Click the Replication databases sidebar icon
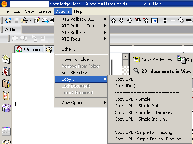Screen dimensions: 193x144 pyautogui.click(x=6, y=108)
